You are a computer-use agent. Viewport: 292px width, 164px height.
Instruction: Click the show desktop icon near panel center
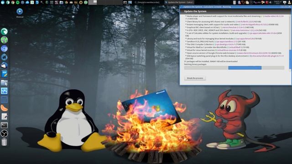tap(130, 2)
